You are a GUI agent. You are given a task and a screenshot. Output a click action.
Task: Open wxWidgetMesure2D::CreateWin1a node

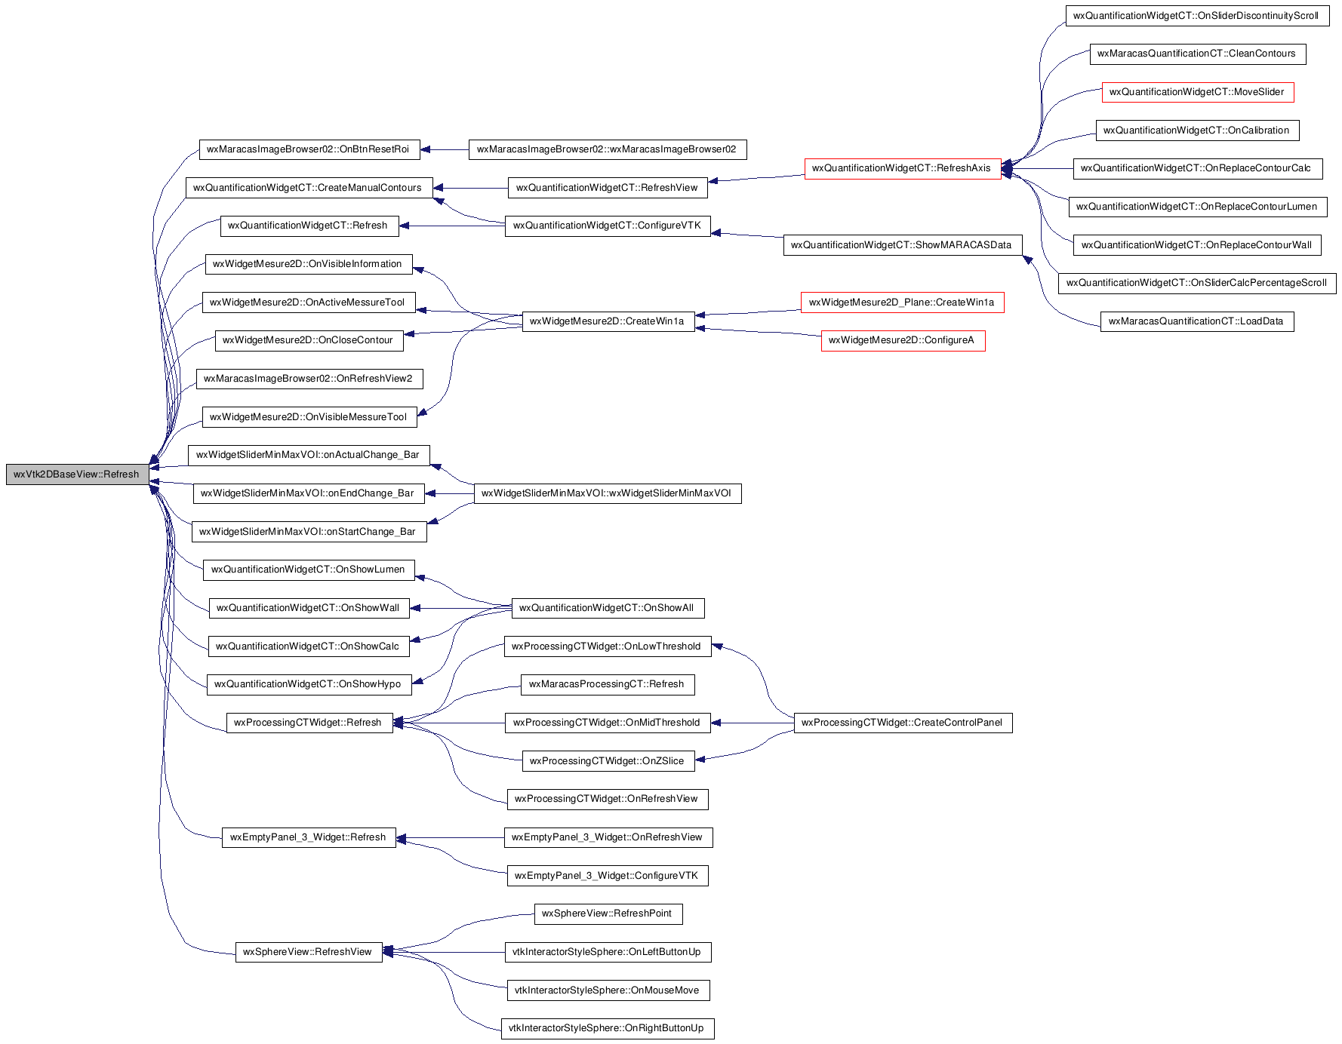tap(608, 321)
